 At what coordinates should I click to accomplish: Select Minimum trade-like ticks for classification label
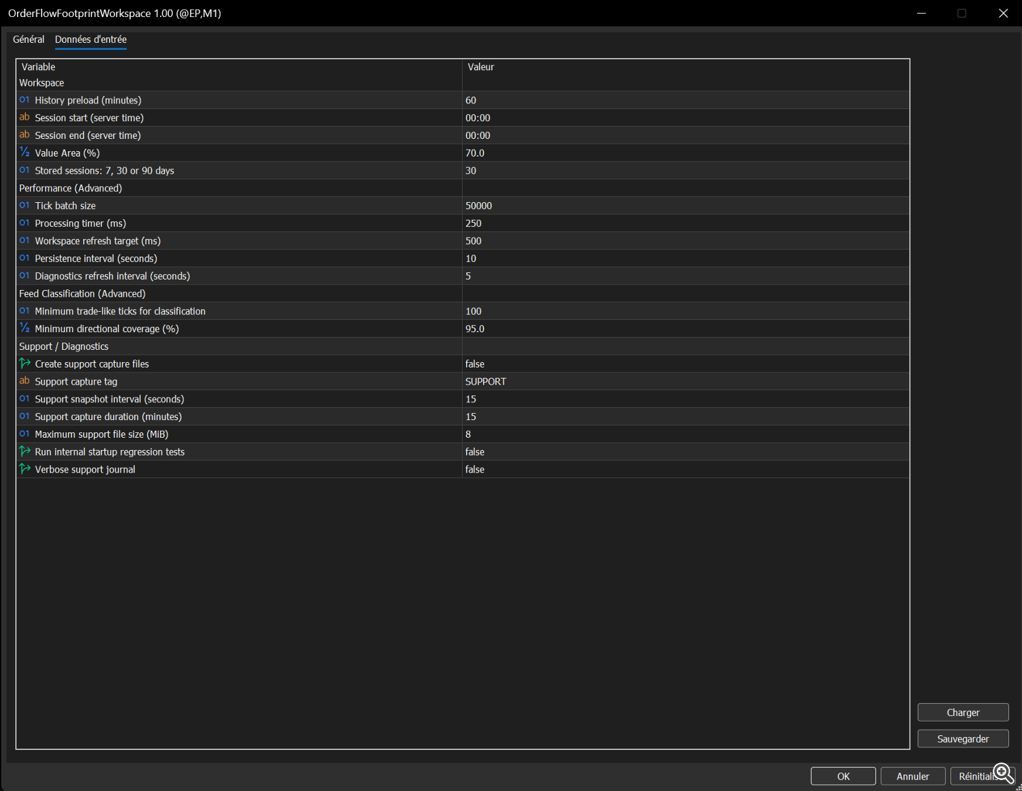pyautogui.click(x=120, y=311)
